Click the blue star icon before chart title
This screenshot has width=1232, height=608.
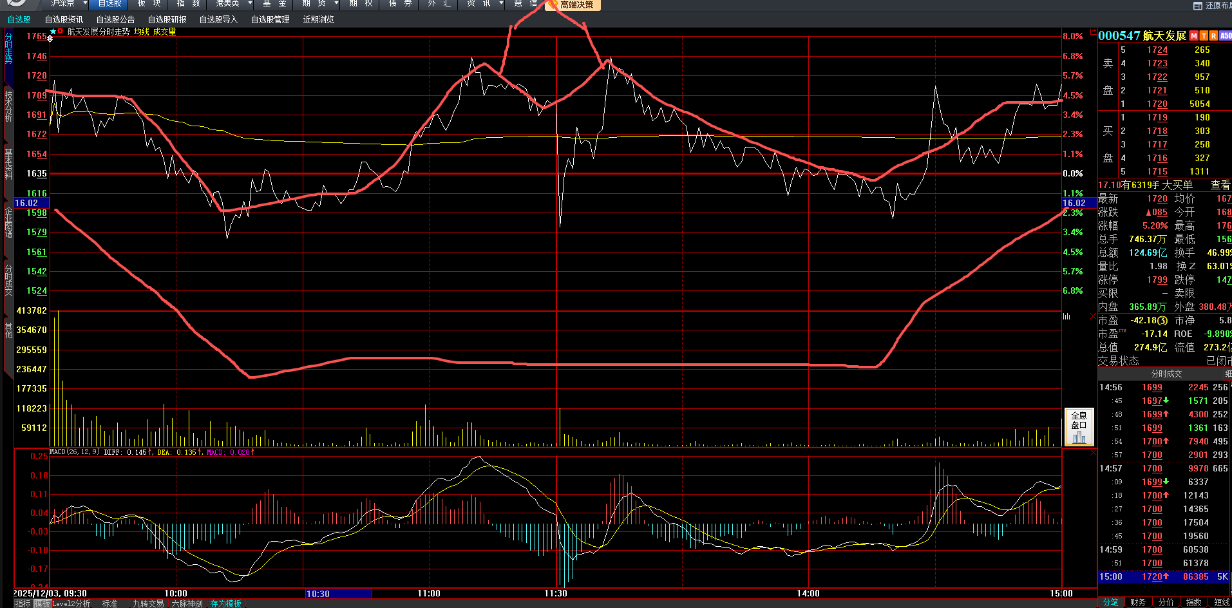53,31
